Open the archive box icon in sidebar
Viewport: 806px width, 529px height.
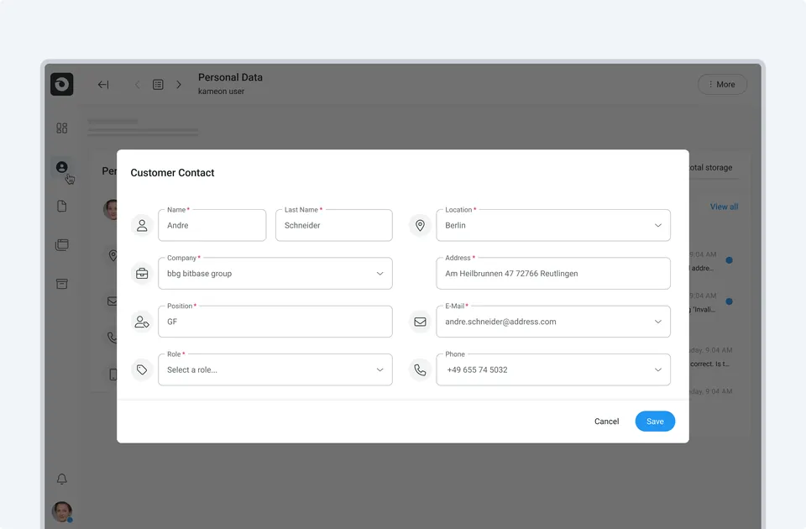tap(61, 284)
